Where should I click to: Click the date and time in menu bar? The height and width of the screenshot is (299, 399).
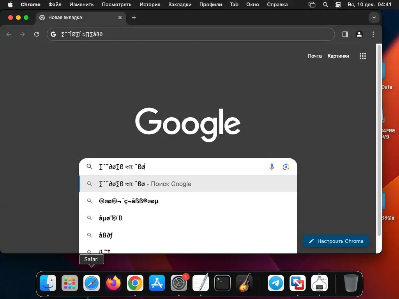click(369, 5)
